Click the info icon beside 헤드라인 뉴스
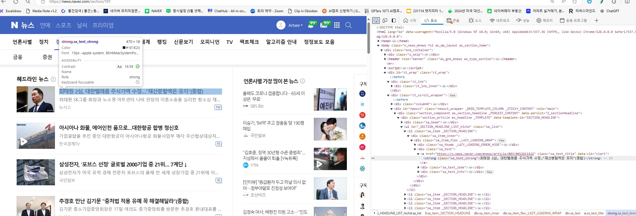 (53, 79)
